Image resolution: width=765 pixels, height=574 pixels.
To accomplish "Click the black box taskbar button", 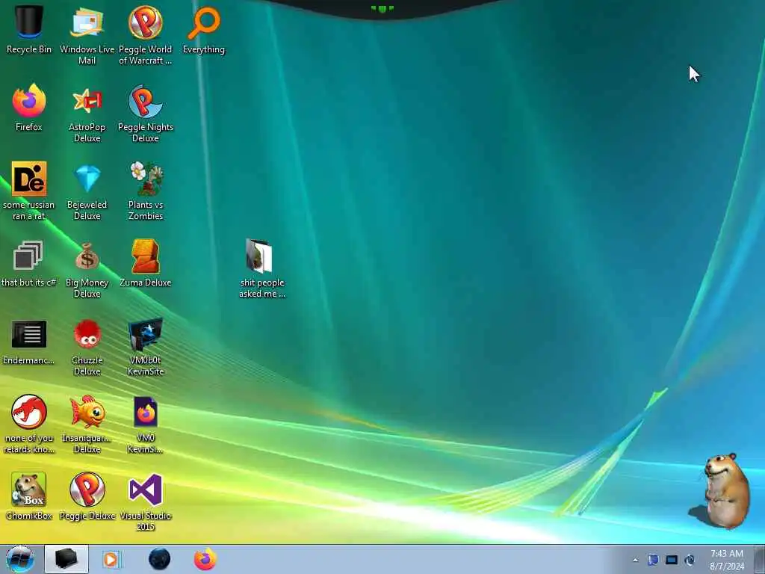I will tap(66, 559).
